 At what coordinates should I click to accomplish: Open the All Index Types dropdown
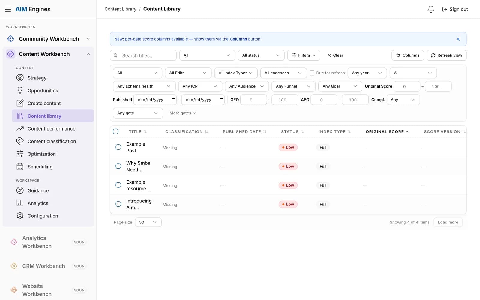tap(236, 73)
